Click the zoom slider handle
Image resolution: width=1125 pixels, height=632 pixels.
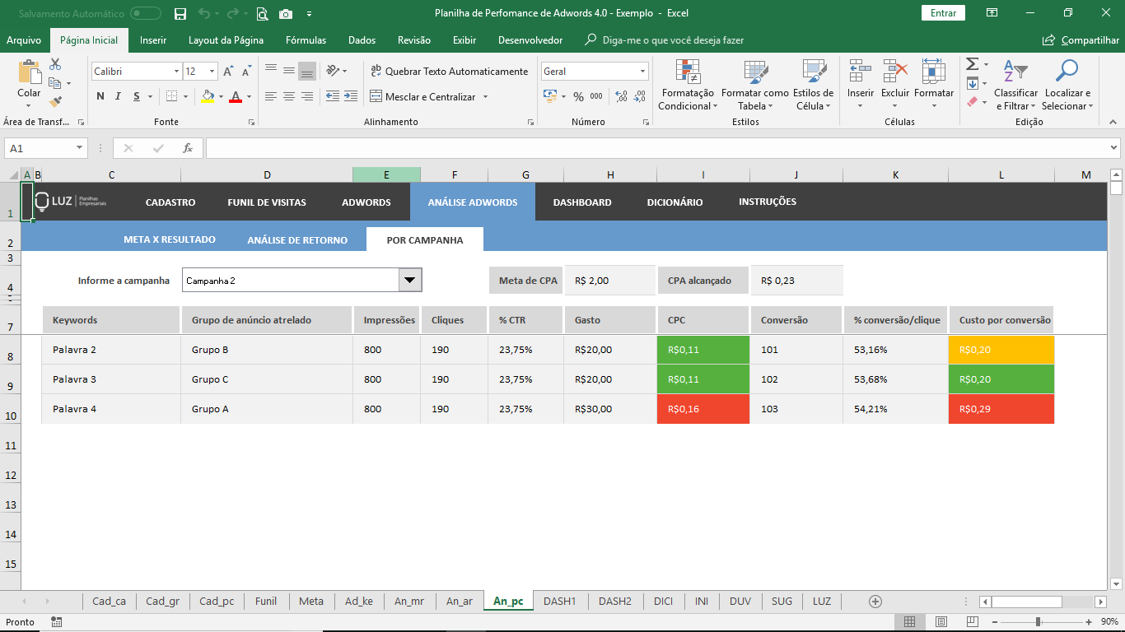click(1038, 622)
